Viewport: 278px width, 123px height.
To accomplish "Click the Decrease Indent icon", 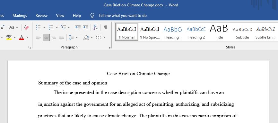I will tap(78, 27).
